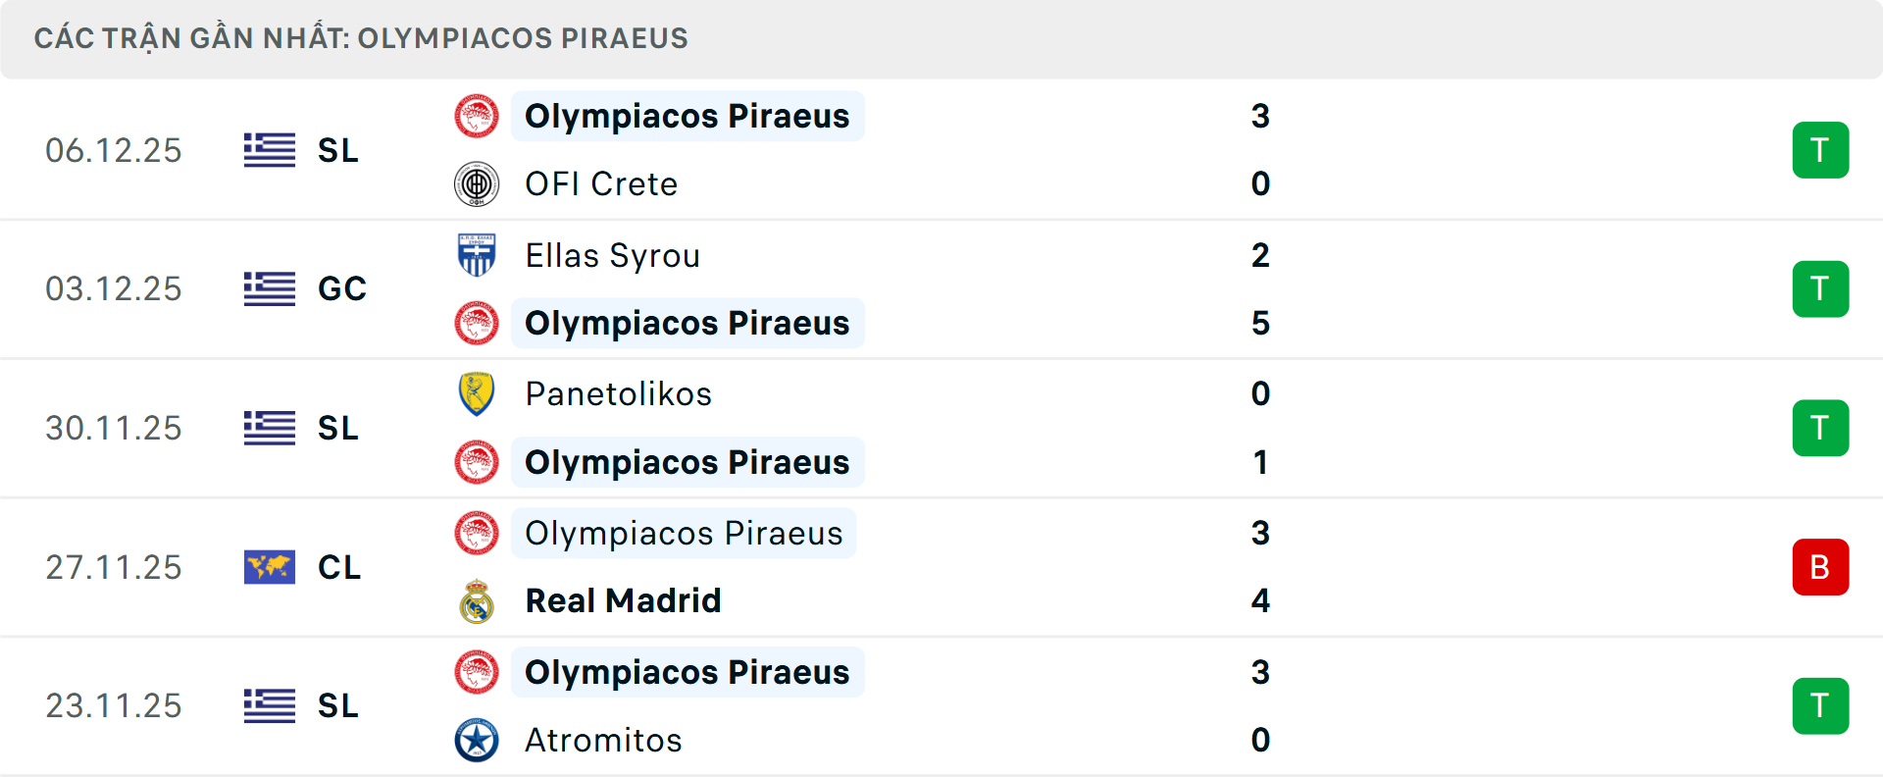Toggle the T result badge beside Atromitos game

[1821, 706]
